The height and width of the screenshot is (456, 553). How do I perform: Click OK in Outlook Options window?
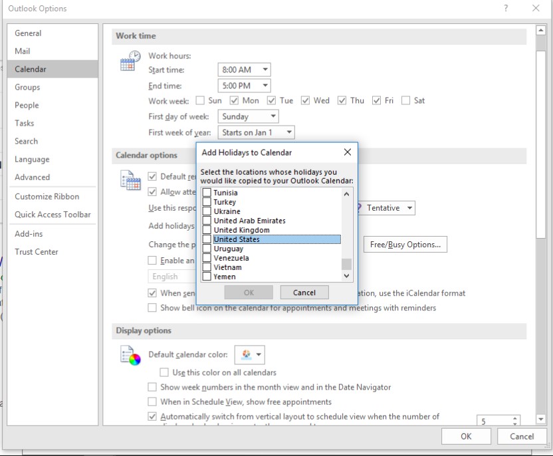pos(466,436)
